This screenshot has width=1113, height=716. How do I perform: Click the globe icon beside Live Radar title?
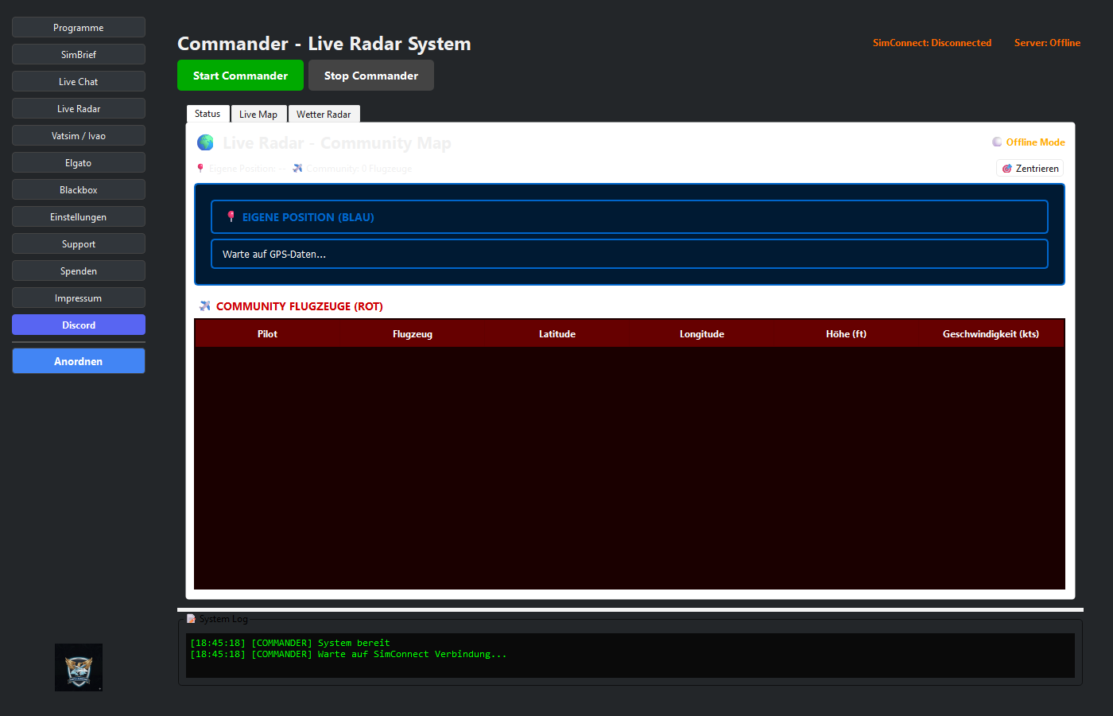pyautogui.click(x=205, y=142)
